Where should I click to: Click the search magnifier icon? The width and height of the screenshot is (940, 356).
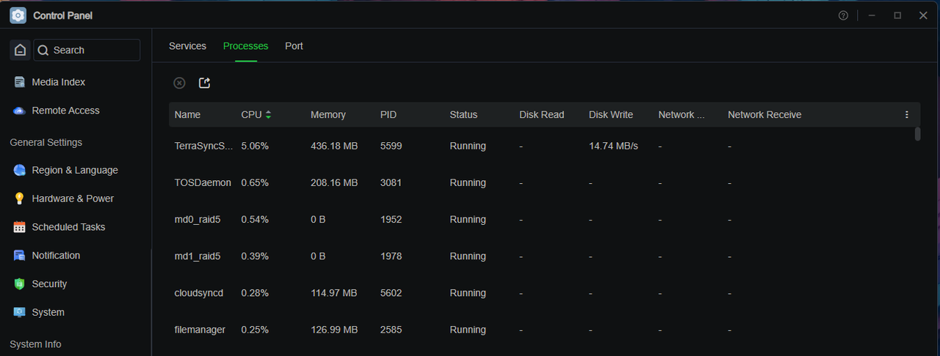click(x=43, y=50)
